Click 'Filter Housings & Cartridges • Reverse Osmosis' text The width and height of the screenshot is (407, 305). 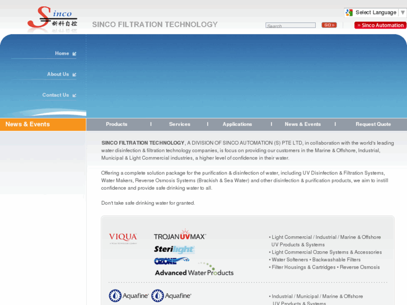325,267
